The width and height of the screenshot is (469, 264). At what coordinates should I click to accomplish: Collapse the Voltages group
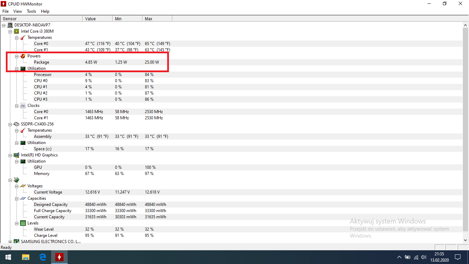tap(16, 186)
